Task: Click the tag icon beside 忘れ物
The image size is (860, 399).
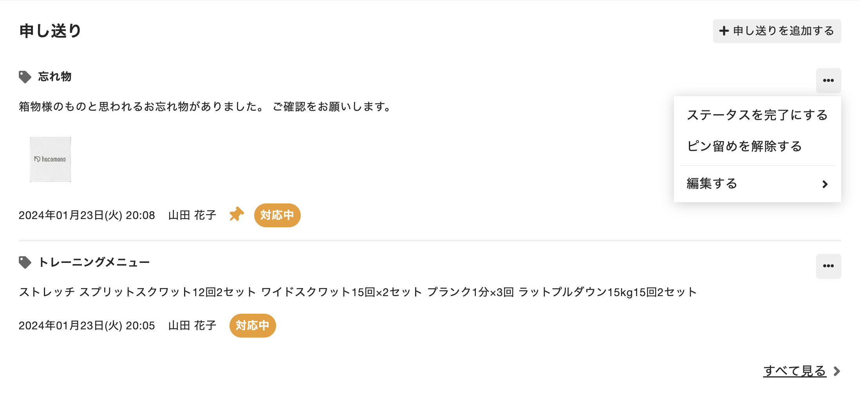Action: [x=25, y=77]
